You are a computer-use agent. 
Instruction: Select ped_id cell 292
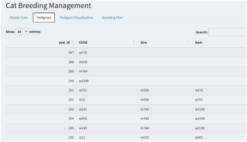71,100
